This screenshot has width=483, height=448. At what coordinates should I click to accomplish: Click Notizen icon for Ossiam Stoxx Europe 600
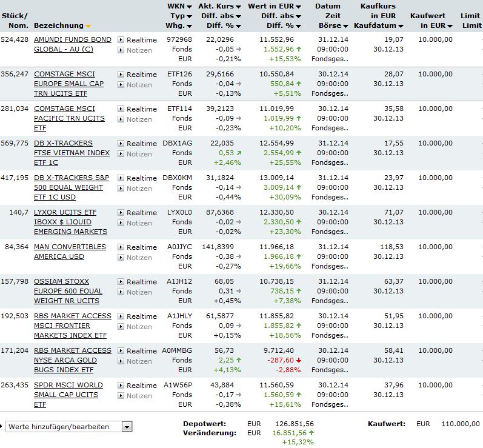click(121, 292)
